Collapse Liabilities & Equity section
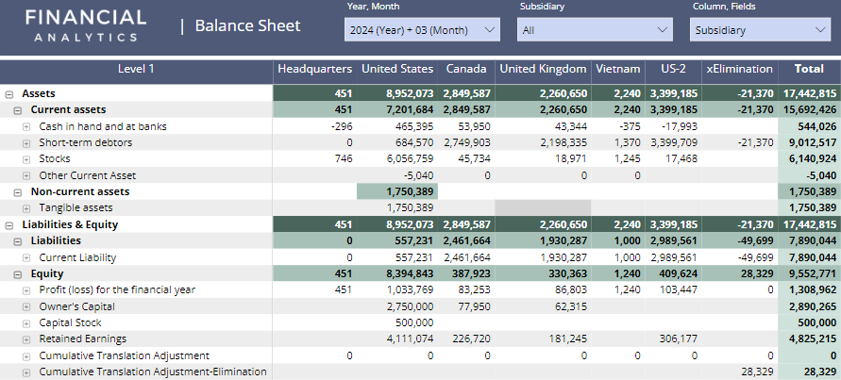 pos(8,224)
